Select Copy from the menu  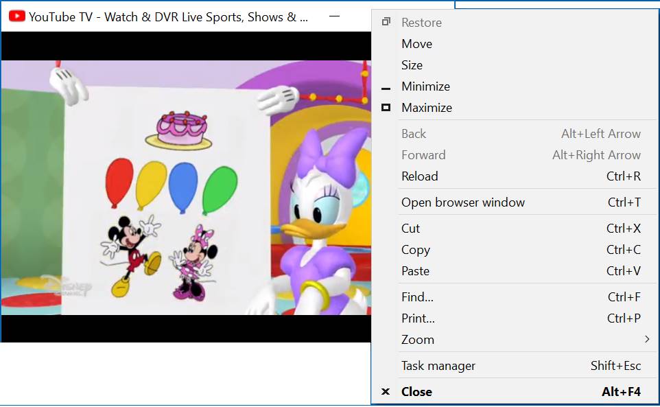click(515, 250)
